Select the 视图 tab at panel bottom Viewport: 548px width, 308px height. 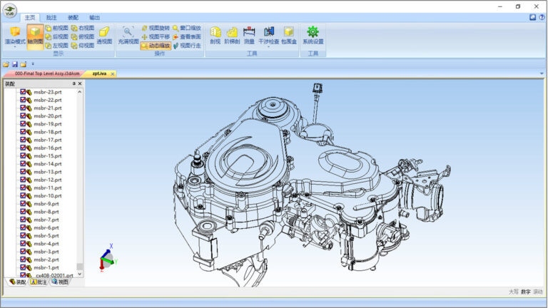[x=60, y=282]
